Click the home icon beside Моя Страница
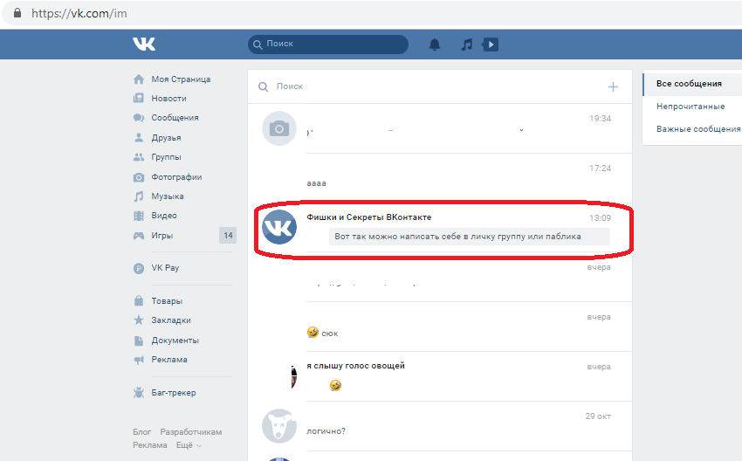This screenshot has width=742, height=461. pos(139,79)
